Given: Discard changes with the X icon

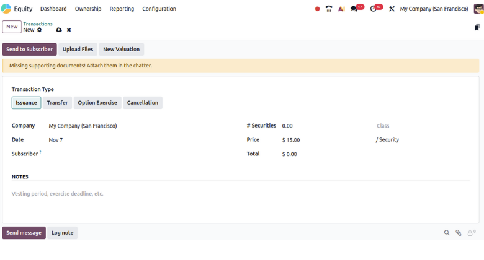Looking at the screenshot, I should click(x=69, y=30).
